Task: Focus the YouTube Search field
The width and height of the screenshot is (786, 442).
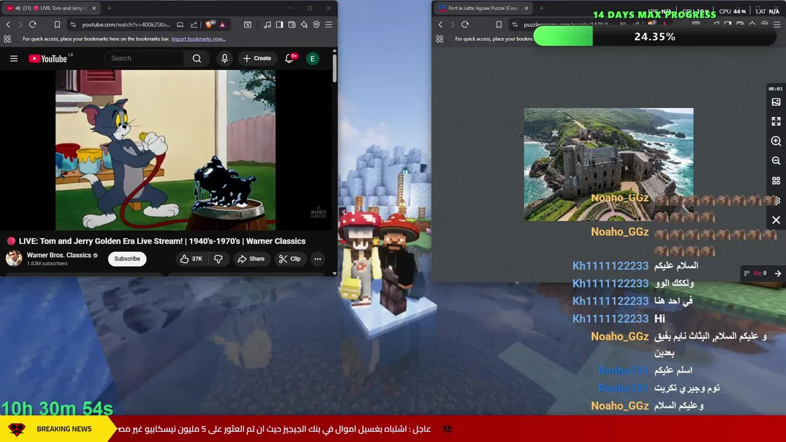Action: coord(145,58)
